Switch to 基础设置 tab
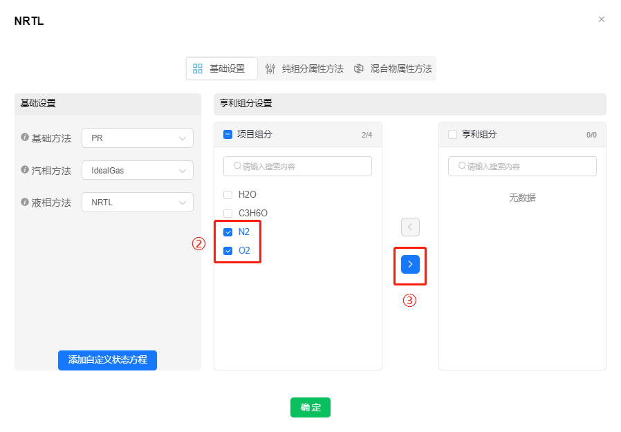The height and width of the screenshot is (432, 621). pyautogui.click(x=222, y=68)
